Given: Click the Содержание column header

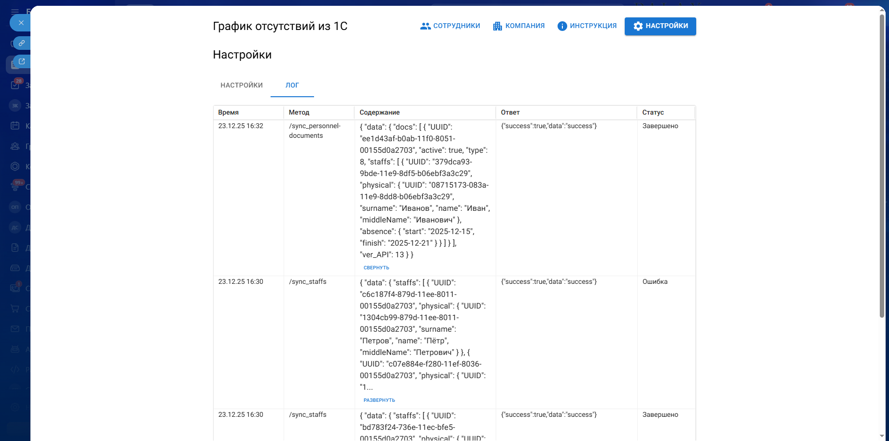Looking at the screenshot, I should [379, 112].
